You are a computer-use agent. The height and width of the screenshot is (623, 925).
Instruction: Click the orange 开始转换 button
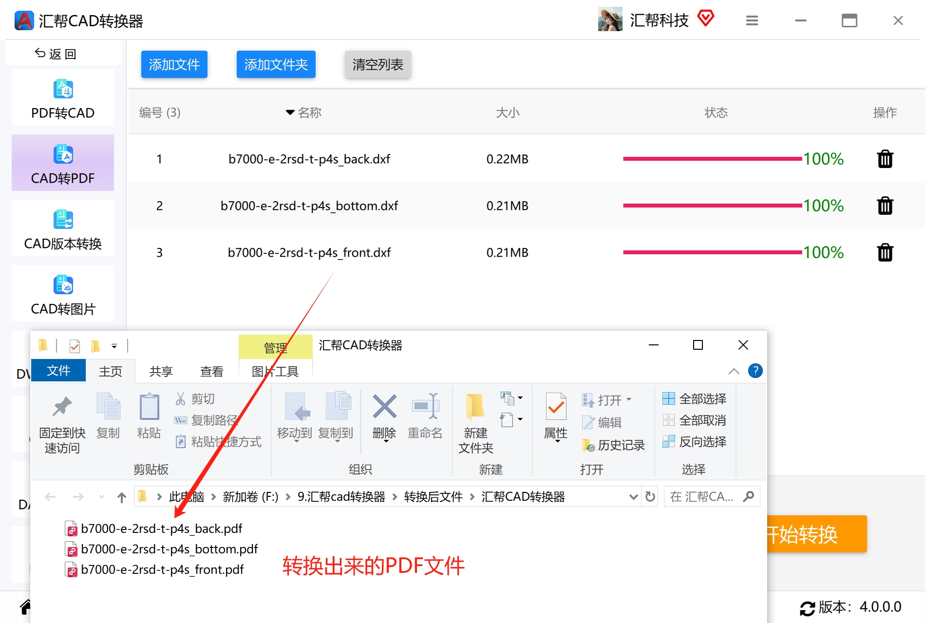[x=817, y=534]
